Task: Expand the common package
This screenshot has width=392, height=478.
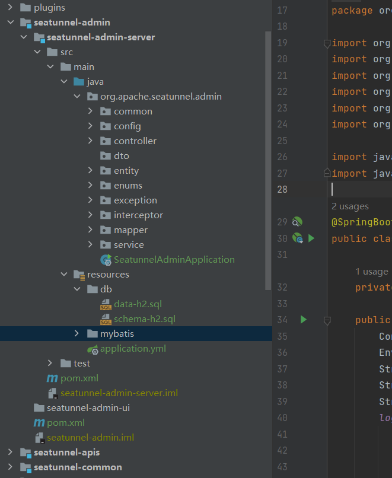Action: point(90,111)
